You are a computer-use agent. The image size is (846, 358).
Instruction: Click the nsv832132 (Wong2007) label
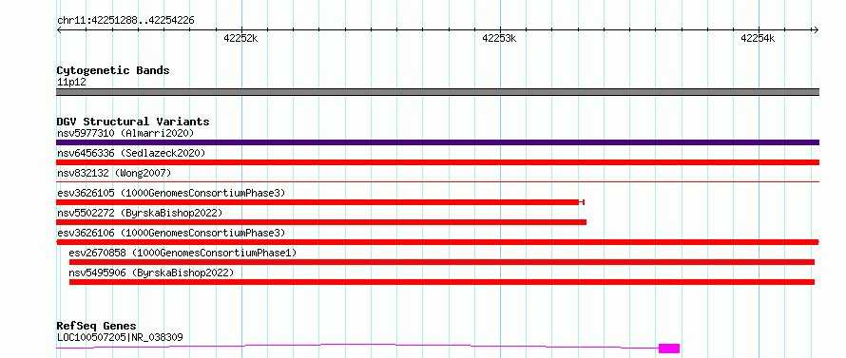coord(114,173)
